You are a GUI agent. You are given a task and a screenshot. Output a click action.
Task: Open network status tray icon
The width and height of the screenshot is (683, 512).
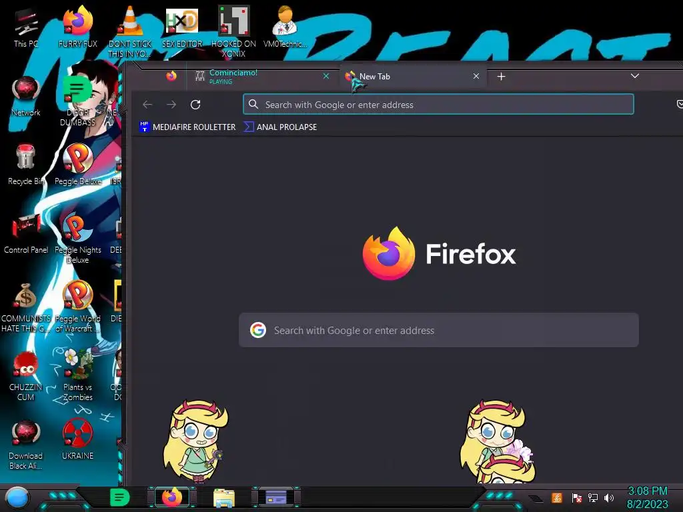pyautogui.click(x=592, y=497)
